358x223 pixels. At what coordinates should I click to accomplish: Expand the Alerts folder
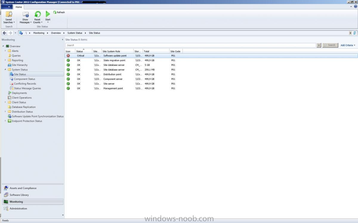(x=5, y=51)
